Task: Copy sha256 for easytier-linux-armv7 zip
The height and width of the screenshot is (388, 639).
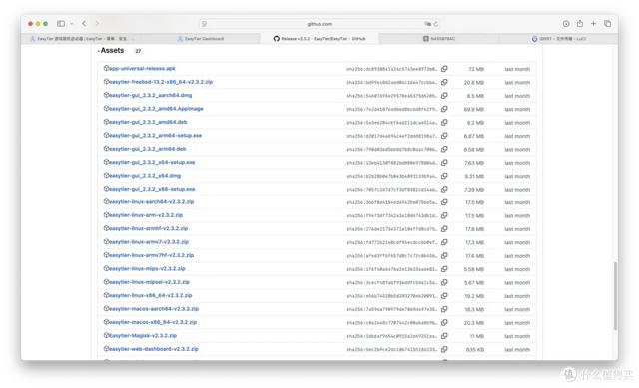Action: [x=444, y=242]
